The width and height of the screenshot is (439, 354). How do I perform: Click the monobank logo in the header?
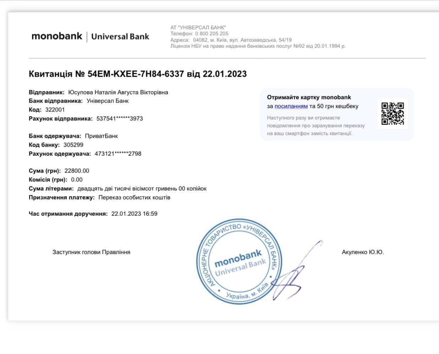(57, 36)
